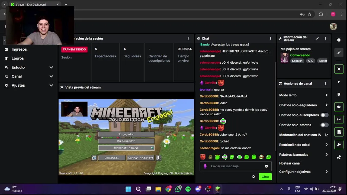Insert the green headphones emote with purple eyes
The width and height of the screenshot is (347, 195).
coord(225,157)
